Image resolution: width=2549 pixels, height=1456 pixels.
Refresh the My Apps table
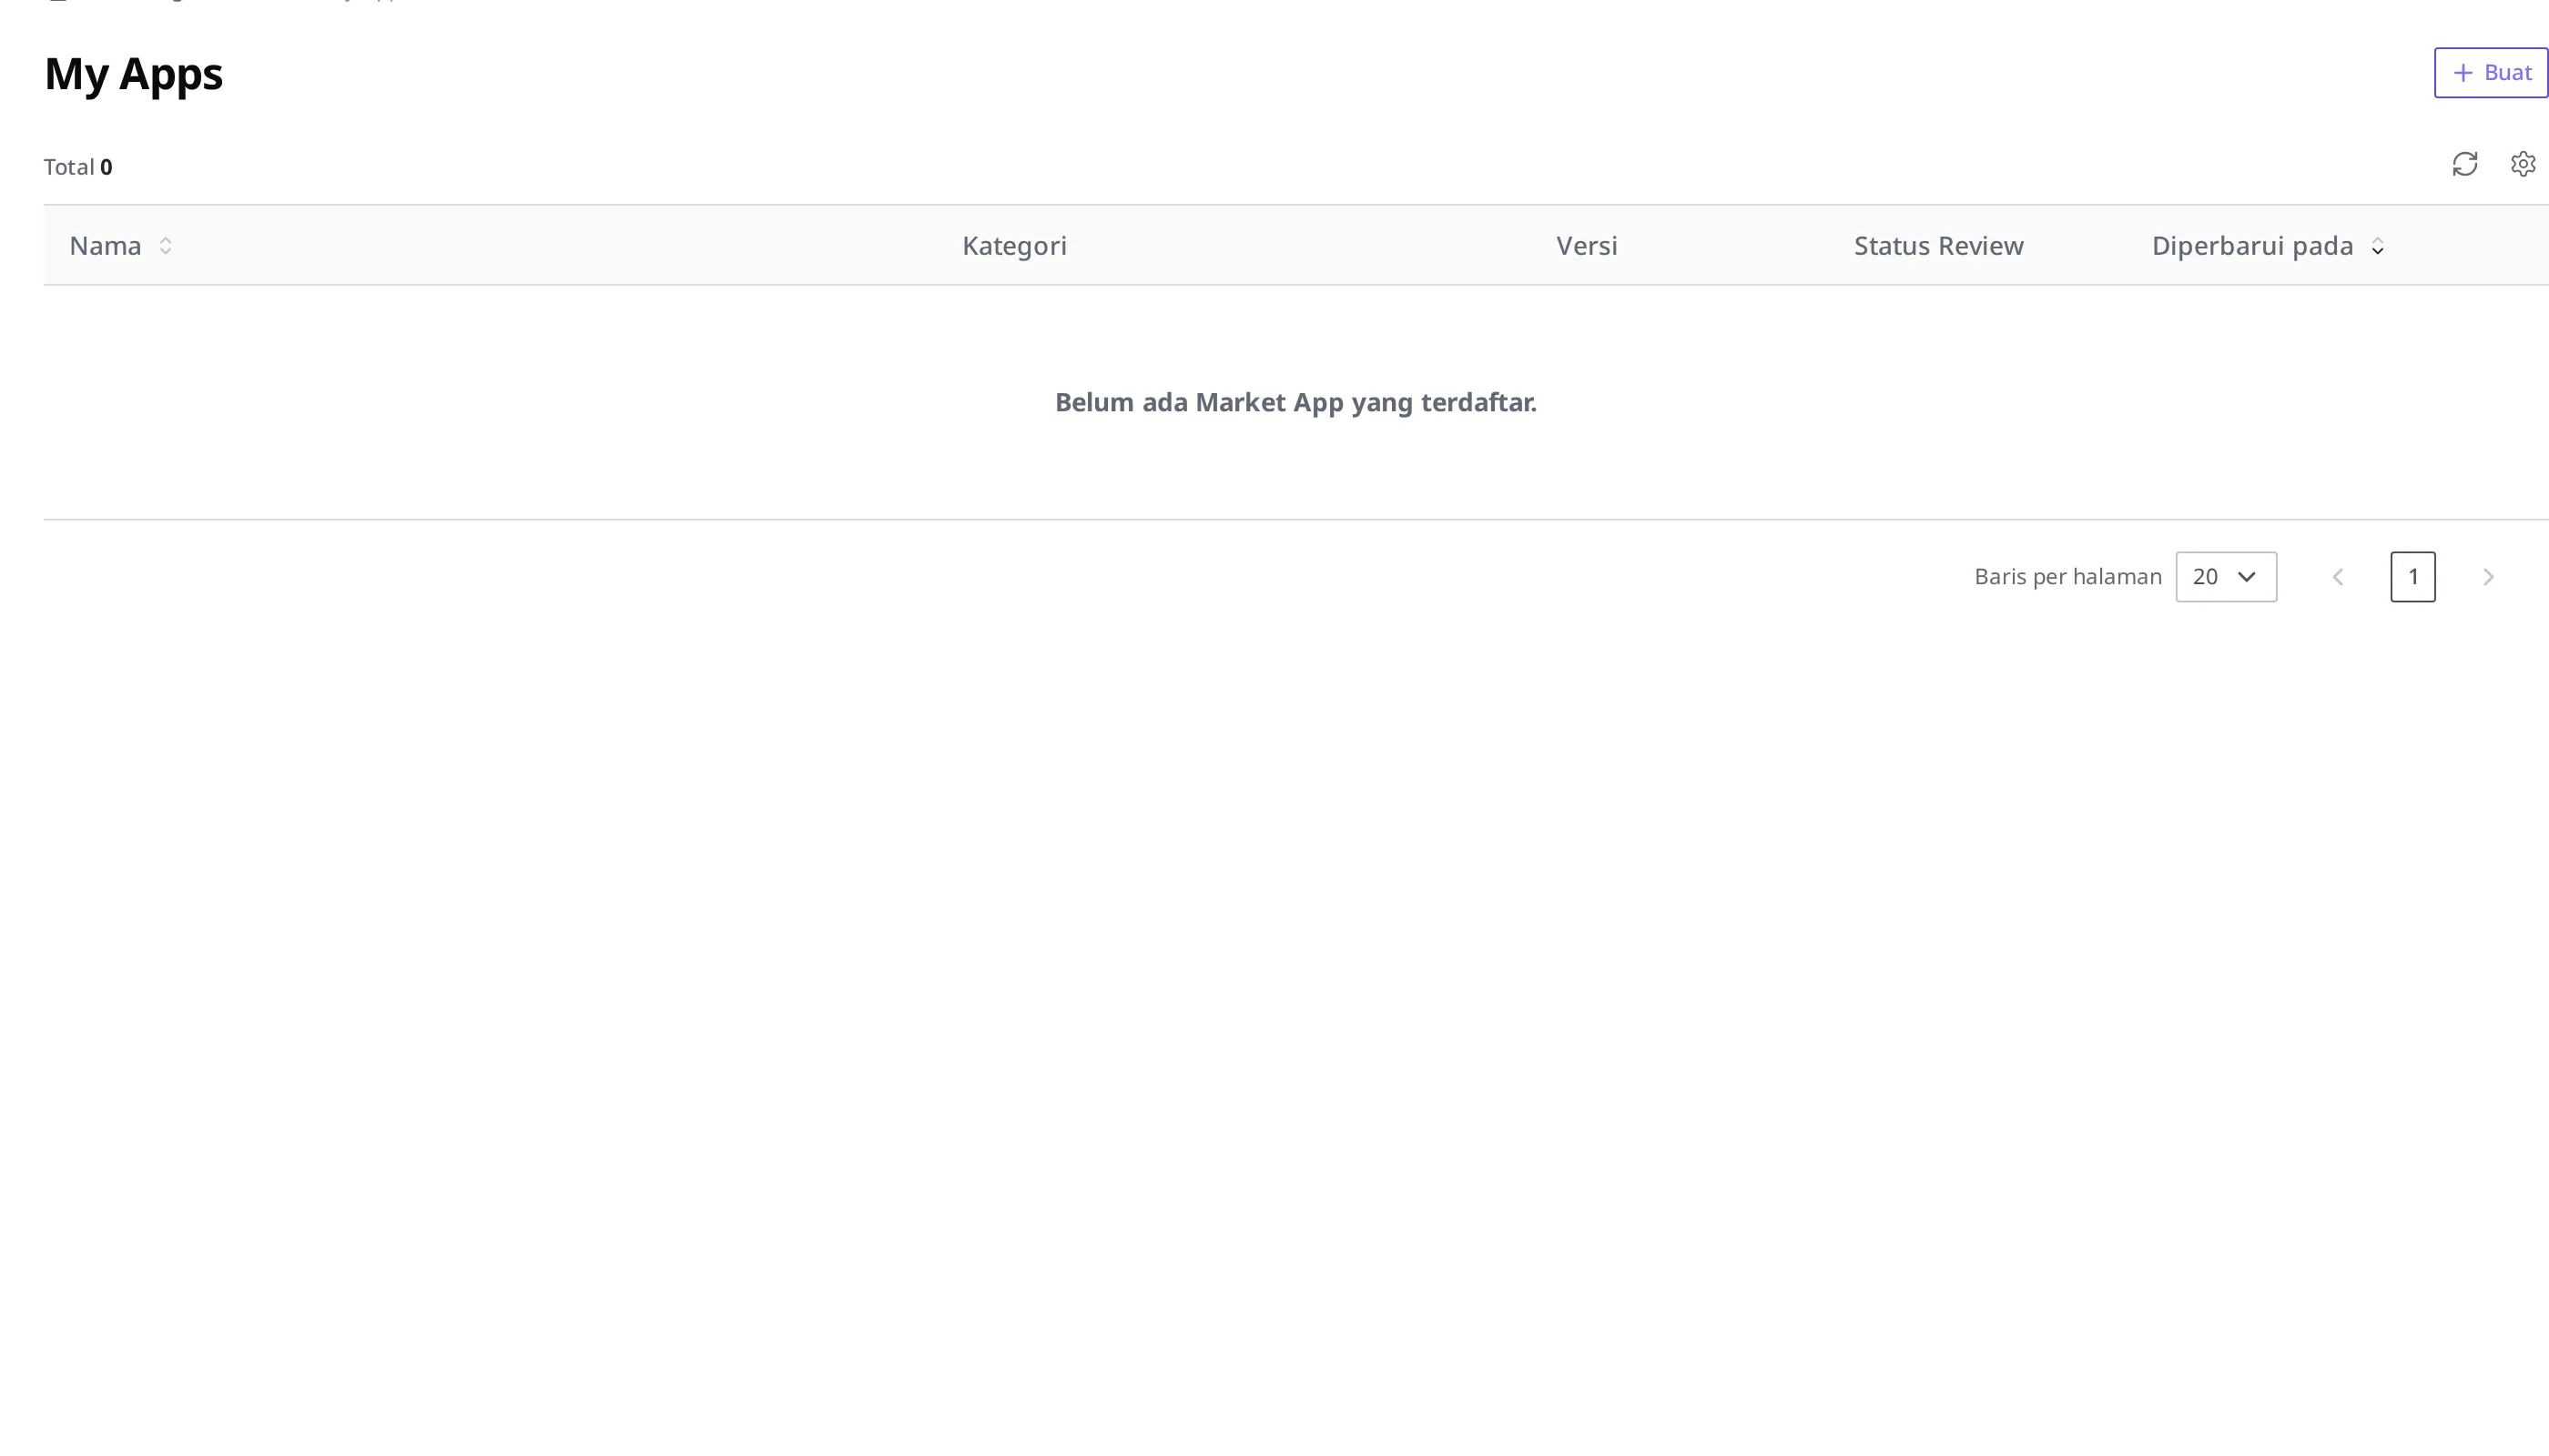click(x=2465, y=164)
